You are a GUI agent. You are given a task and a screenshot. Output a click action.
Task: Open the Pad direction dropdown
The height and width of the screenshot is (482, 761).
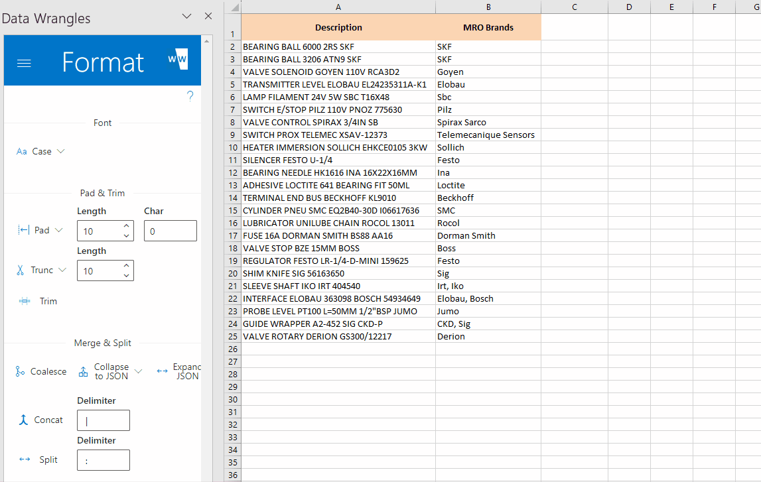59,230
